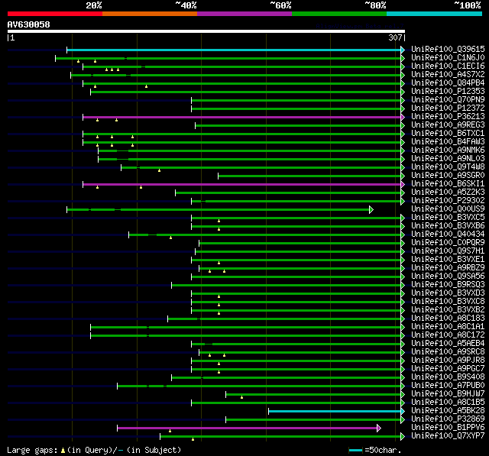Click the red 20% legend segment

55,14
